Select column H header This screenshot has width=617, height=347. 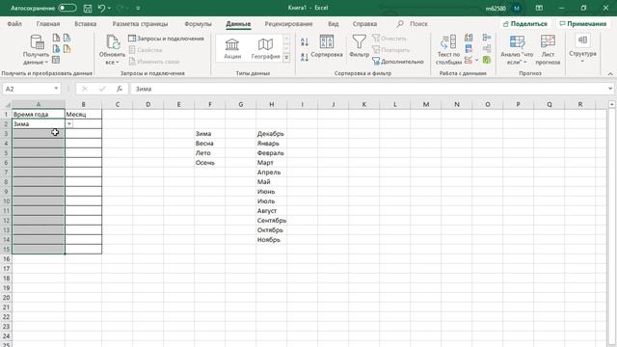(x=272, y=104)
